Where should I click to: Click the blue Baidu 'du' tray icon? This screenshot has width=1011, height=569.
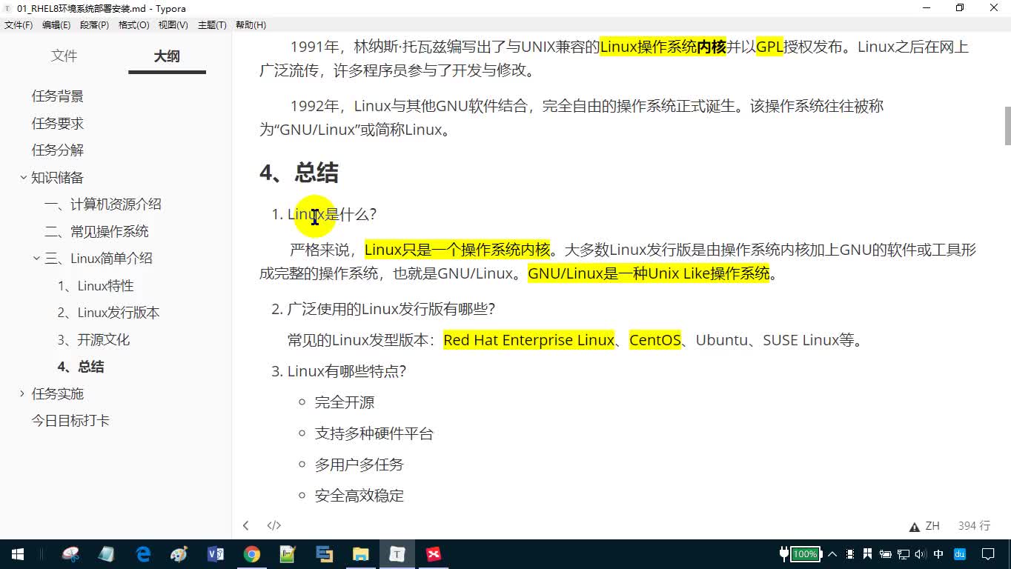point(960,554)
